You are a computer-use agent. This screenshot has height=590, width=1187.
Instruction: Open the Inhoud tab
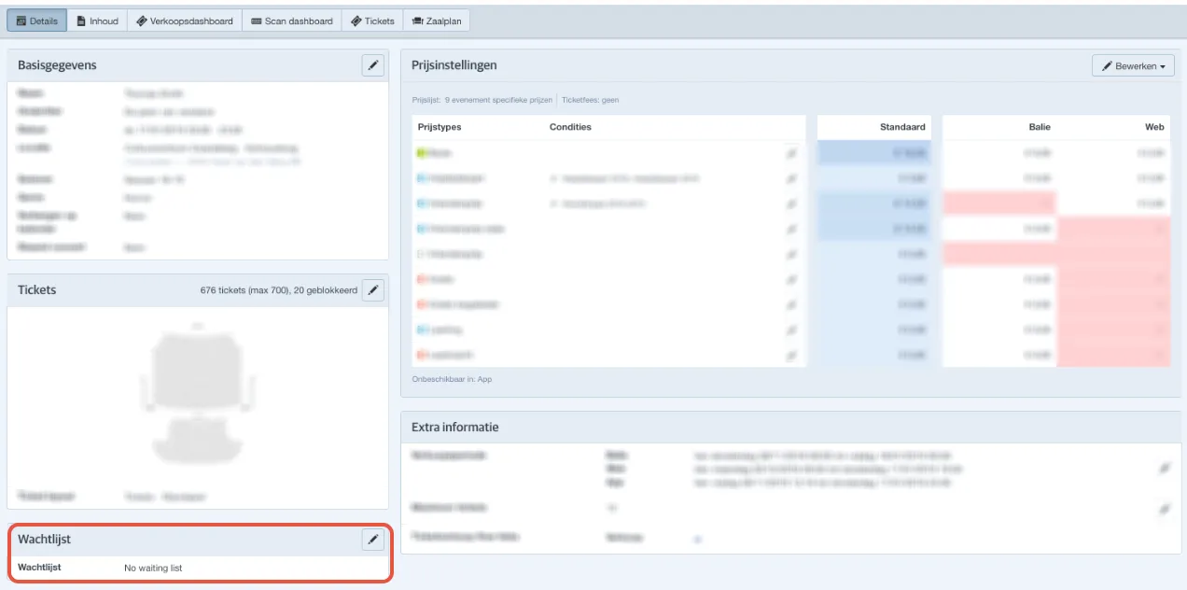coord(98,21)
